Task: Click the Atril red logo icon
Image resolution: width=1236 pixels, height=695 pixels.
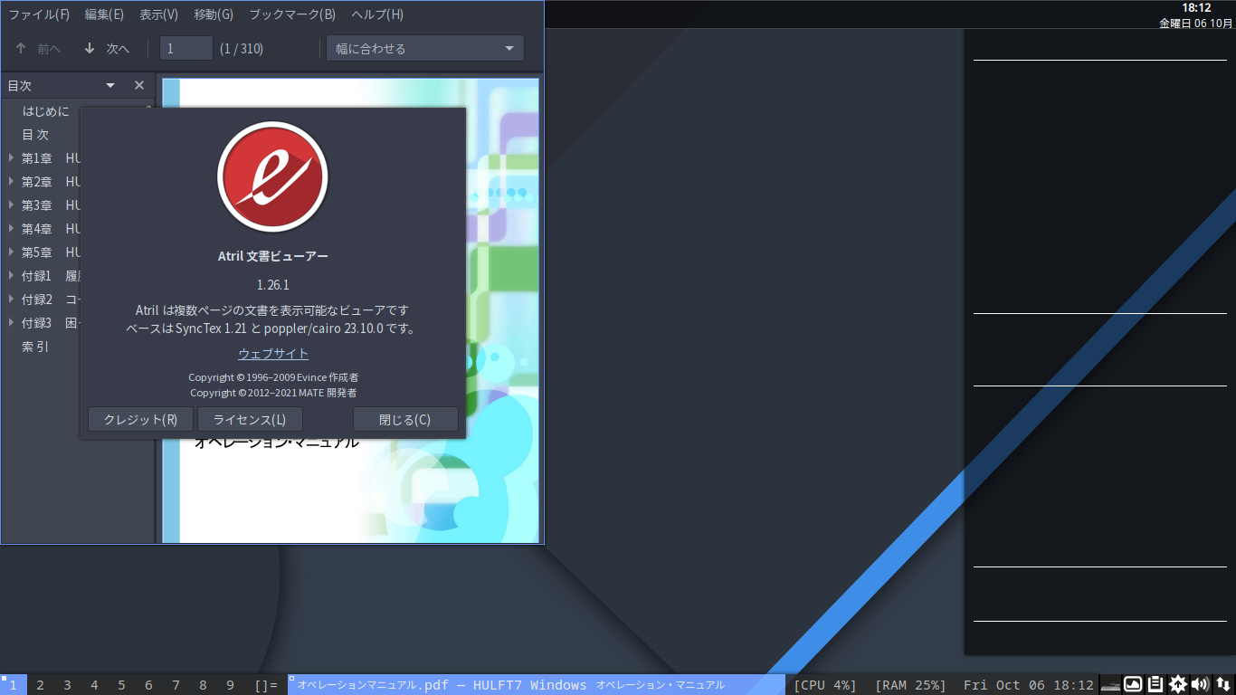Action: [x=272, y=177]
